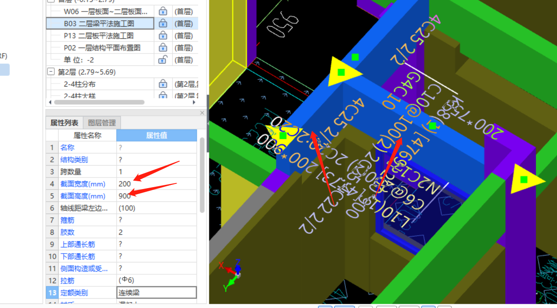
Task: Click right arrow of drawing list scrollbar
Action: (195, 102)
